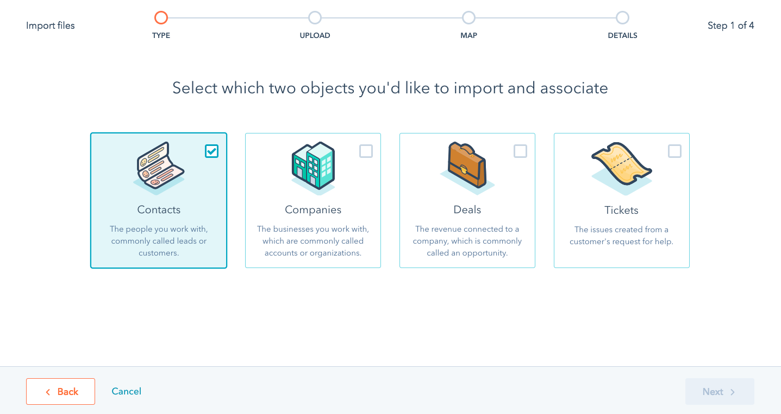
Task: Check the Deals checkbox
Action: (x=520, y=151)
